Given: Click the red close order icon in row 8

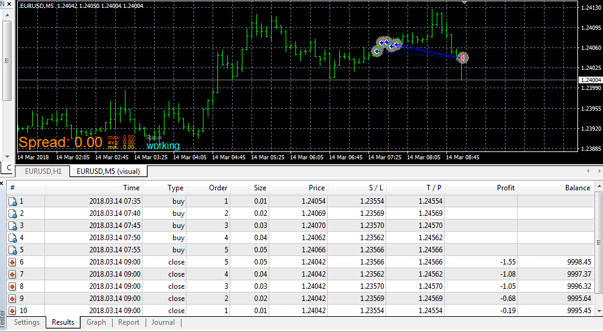Looking at the screenshot, I should pyautogui.click(x=12, y=287).
